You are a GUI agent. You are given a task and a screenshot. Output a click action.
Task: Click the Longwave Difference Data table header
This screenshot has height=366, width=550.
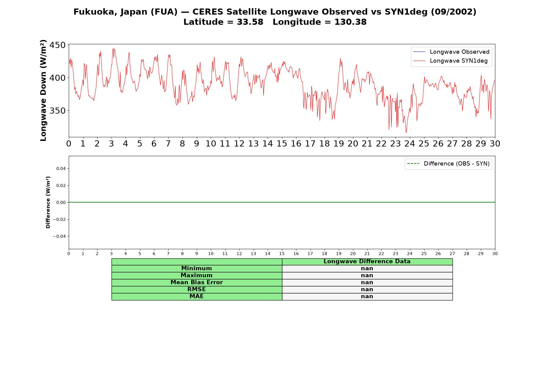(367, 261)
